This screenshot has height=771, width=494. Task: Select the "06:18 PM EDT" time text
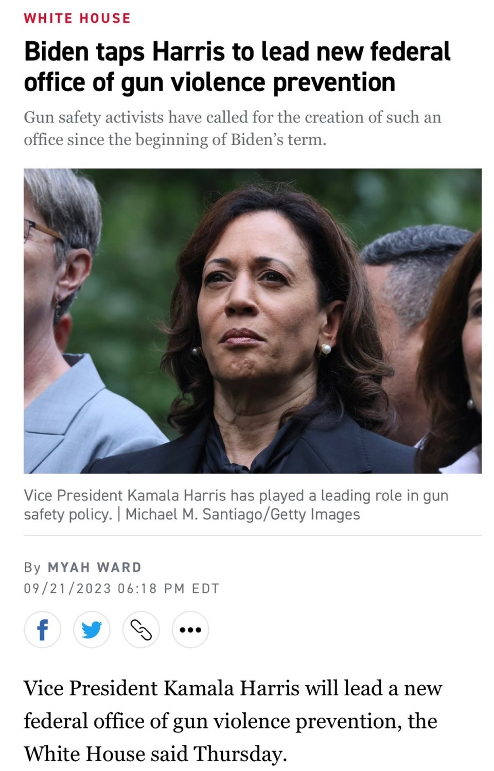tap(168, 588)
